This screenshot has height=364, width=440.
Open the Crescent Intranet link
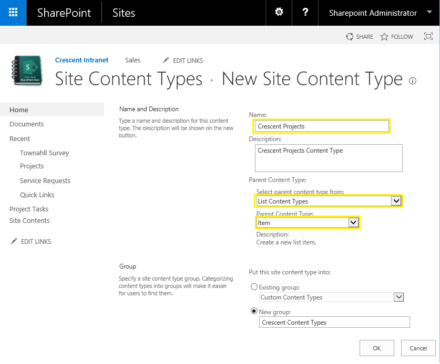(x=81, y=60)
